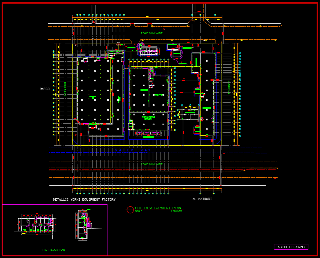Click the 'AS-BUILT DRAWING' stamp box
Image resolution: width=320 pixels, height=258 pixels.
[291, 247]
